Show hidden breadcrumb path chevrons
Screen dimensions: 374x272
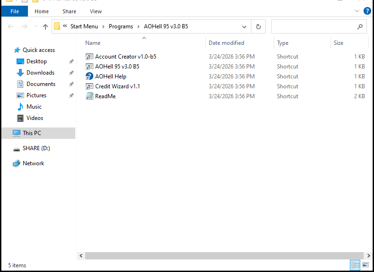(65, 26)
